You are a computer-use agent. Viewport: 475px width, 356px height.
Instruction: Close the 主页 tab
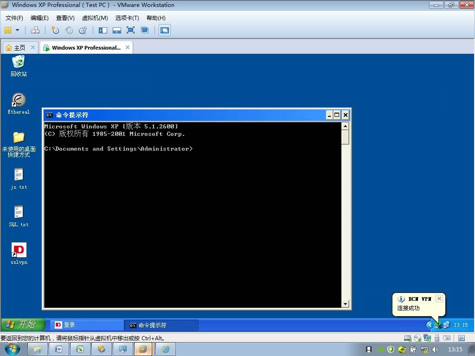pyautogui.click(x=33, y=47)
